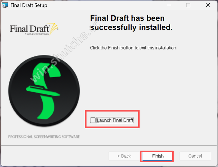This screenshot has width=218, height=167.
Task: Click the '< Back' button
Action: (124, 156)
